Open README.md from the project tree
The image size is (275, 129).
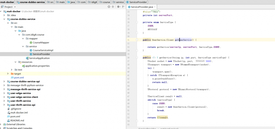(x=17, y=120)
